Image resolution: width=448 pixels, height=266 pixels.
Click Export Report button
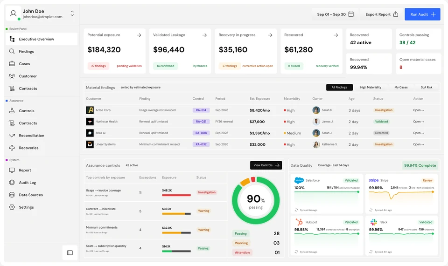(x=382, y=14)
